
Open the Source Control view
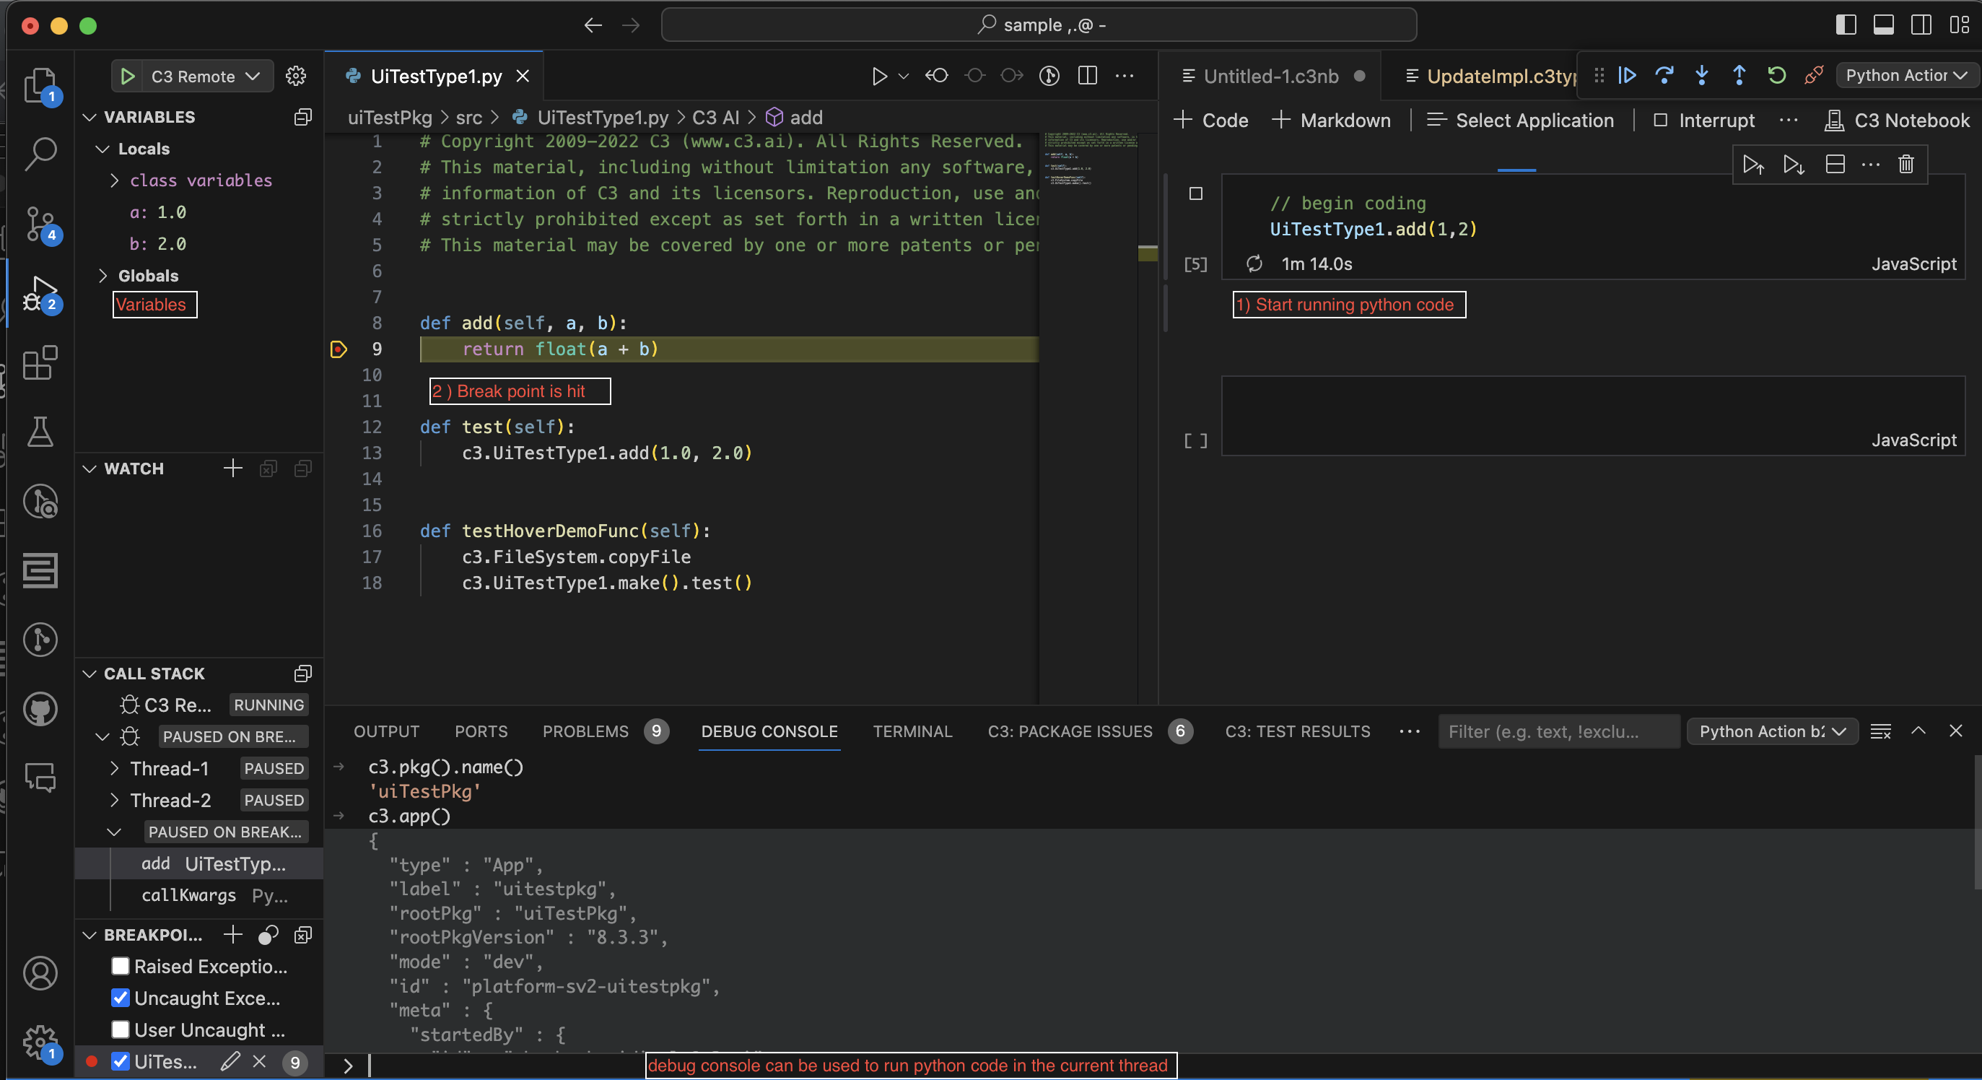(x=40, y=223)
